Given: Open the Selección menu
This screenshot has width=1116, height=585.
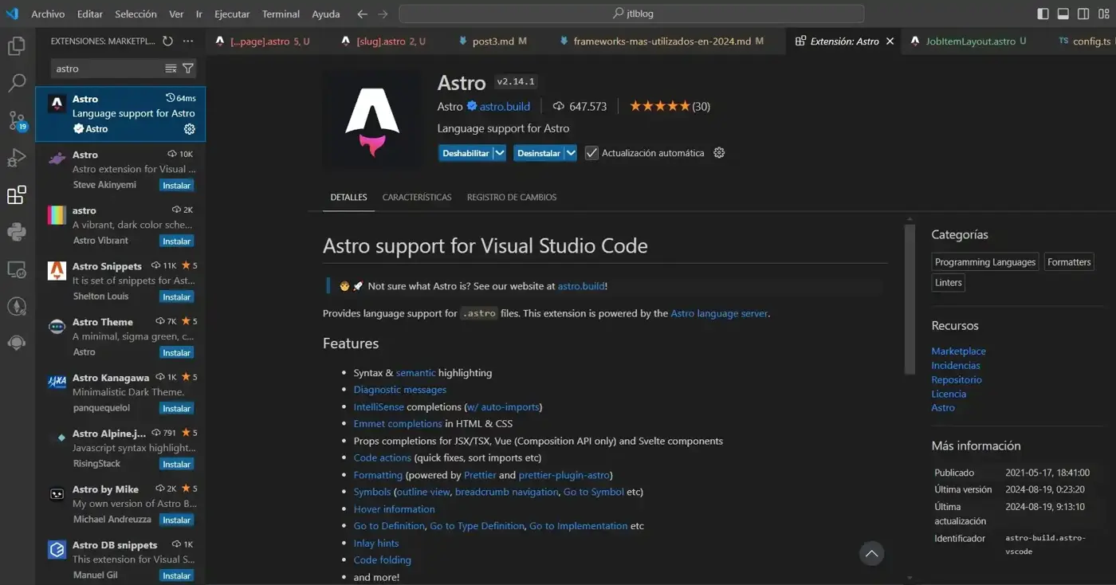Looking at the screenshot, I should (x=136, y=14).
